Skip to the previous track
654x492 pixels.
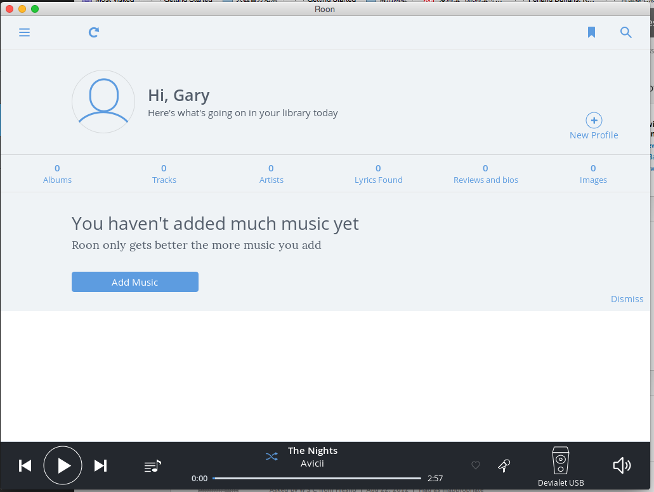[25, 466]
